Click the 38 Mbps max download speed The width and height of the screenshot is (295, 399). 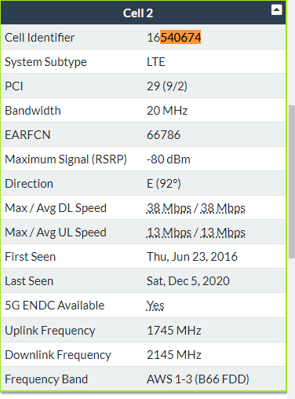(x=169, y=208)
